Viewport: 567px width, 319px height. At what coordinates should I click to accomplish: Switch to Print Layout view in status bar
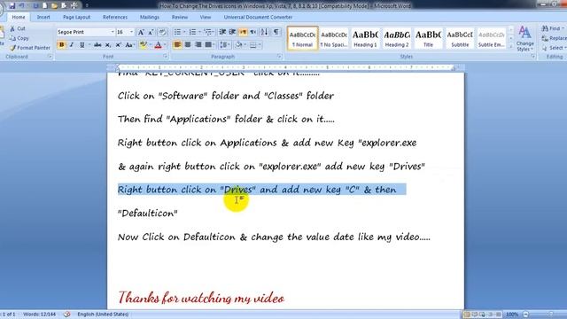tap(467, 315)
